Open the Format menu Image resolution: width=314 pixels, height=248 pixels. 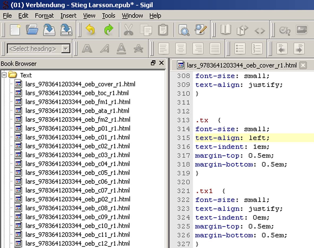click(x=44, y=16)
